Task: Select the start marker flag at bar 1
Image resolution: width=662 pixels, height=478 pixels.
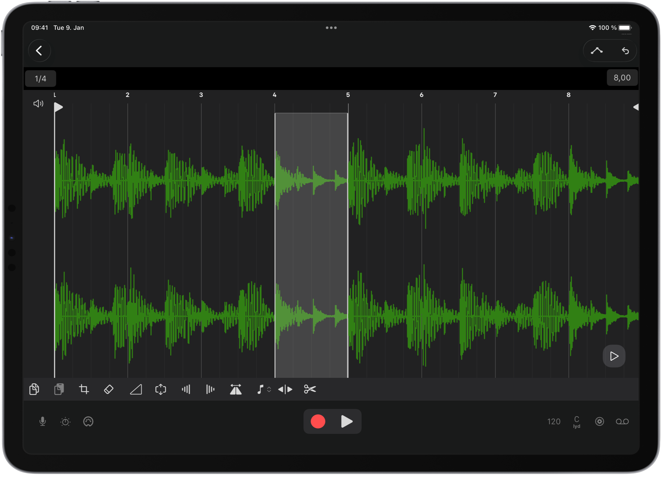Action: coord(58,107)
